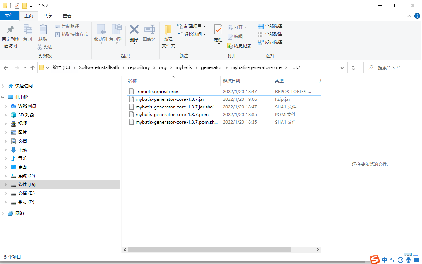Click Paste Shortcut (粘贴快捷方式)
The image size is (422, 264).
tap(71, 34)
